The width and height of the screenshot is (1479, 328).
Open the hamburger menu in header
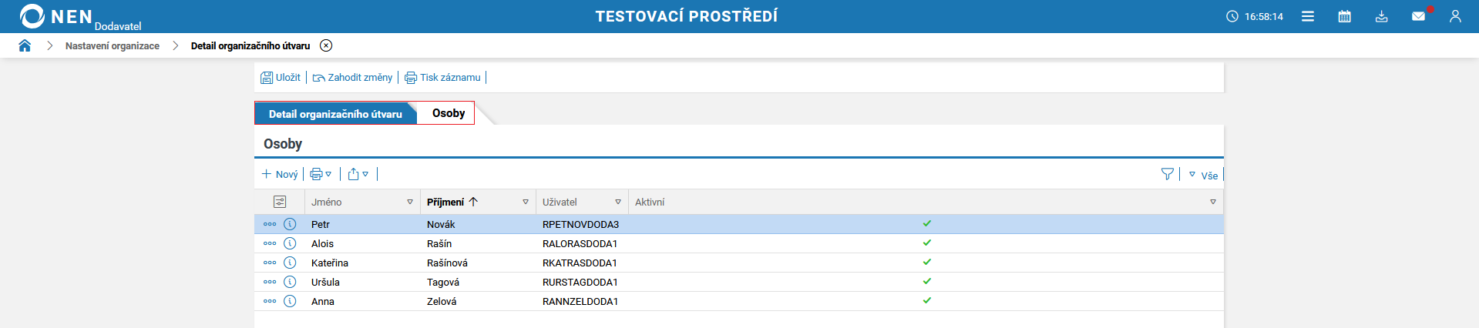tap(1308, 16)
